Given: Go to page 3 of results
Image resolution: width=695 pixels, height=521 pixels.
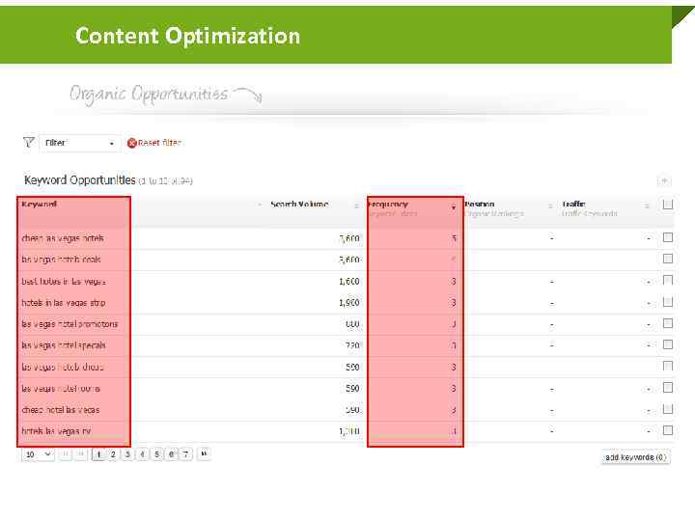Looking at the screenshot, I should point(127,454).
